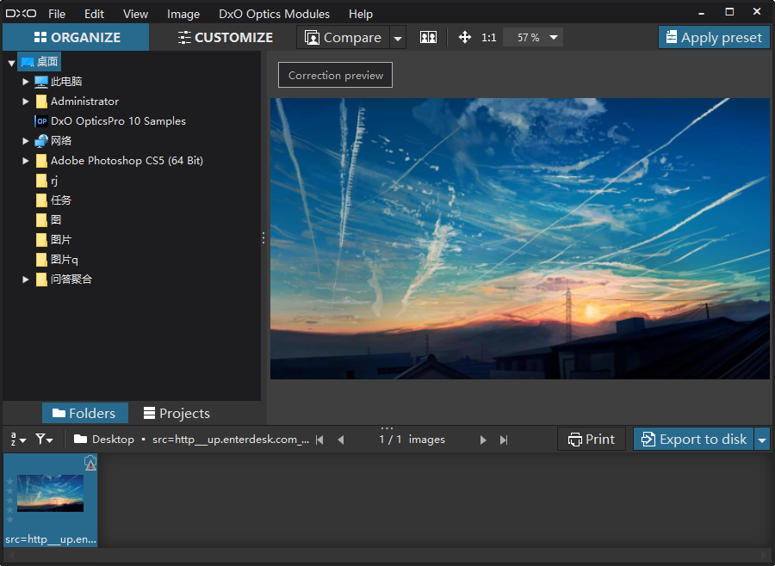The image size is (775, 566).
Task: Switch to the Projects tab
Action: 177,413
